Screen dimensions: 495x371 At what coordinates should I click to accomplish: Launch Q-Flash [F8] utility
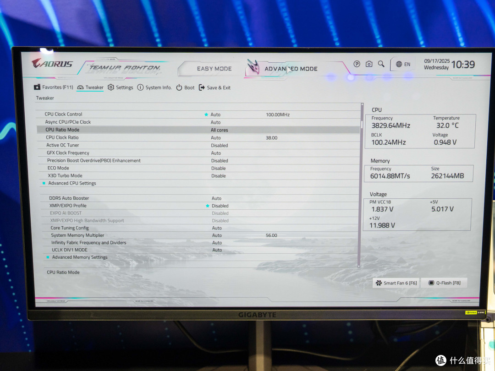tap(445, 283)
